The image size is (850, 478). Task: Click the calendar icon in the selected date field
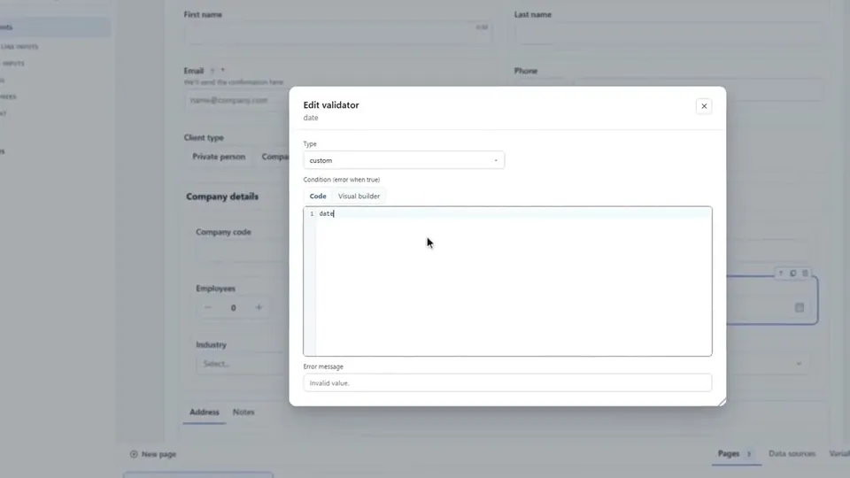coord(799,307)
